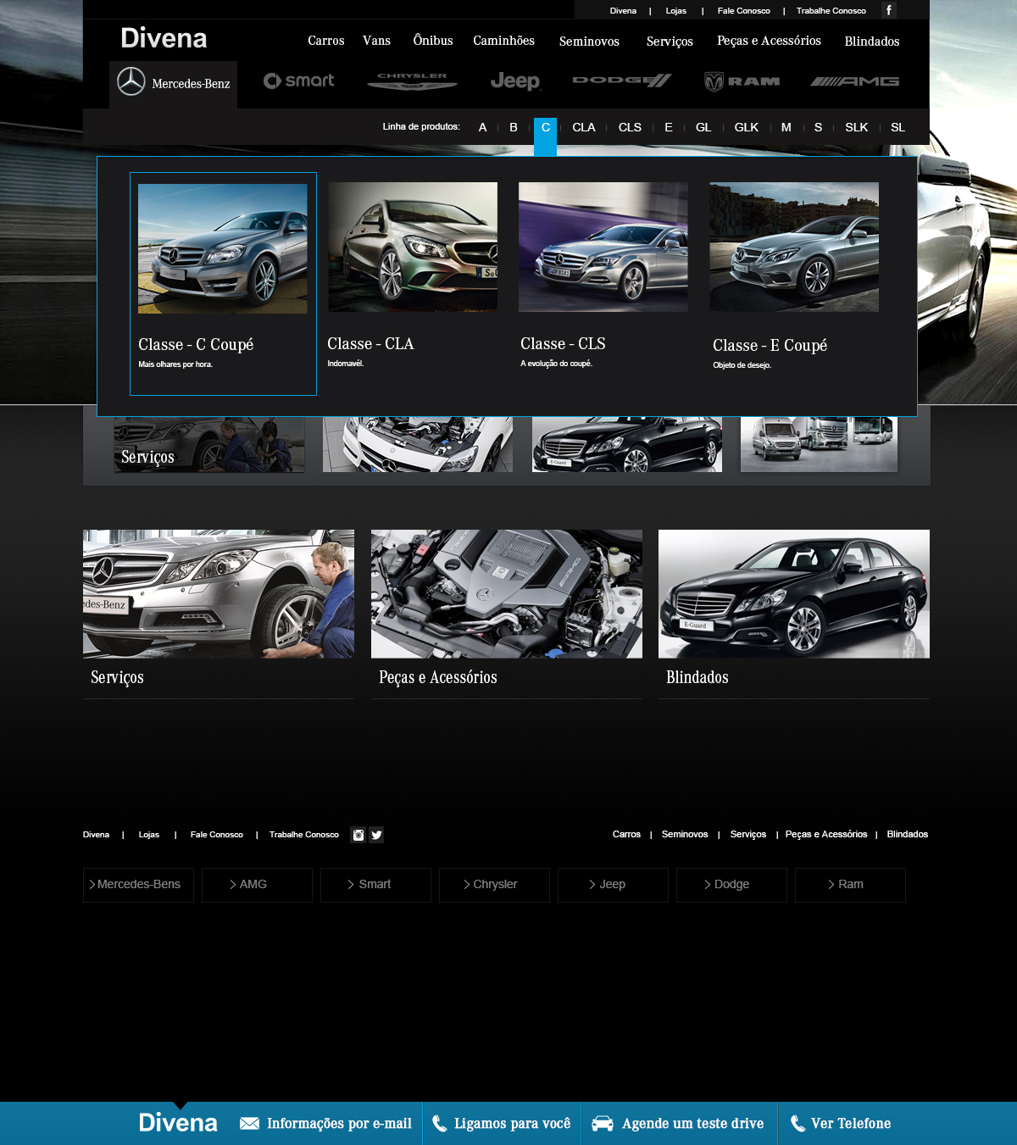Open Peças e Acessórios in the header menu

tap(769, 41)
